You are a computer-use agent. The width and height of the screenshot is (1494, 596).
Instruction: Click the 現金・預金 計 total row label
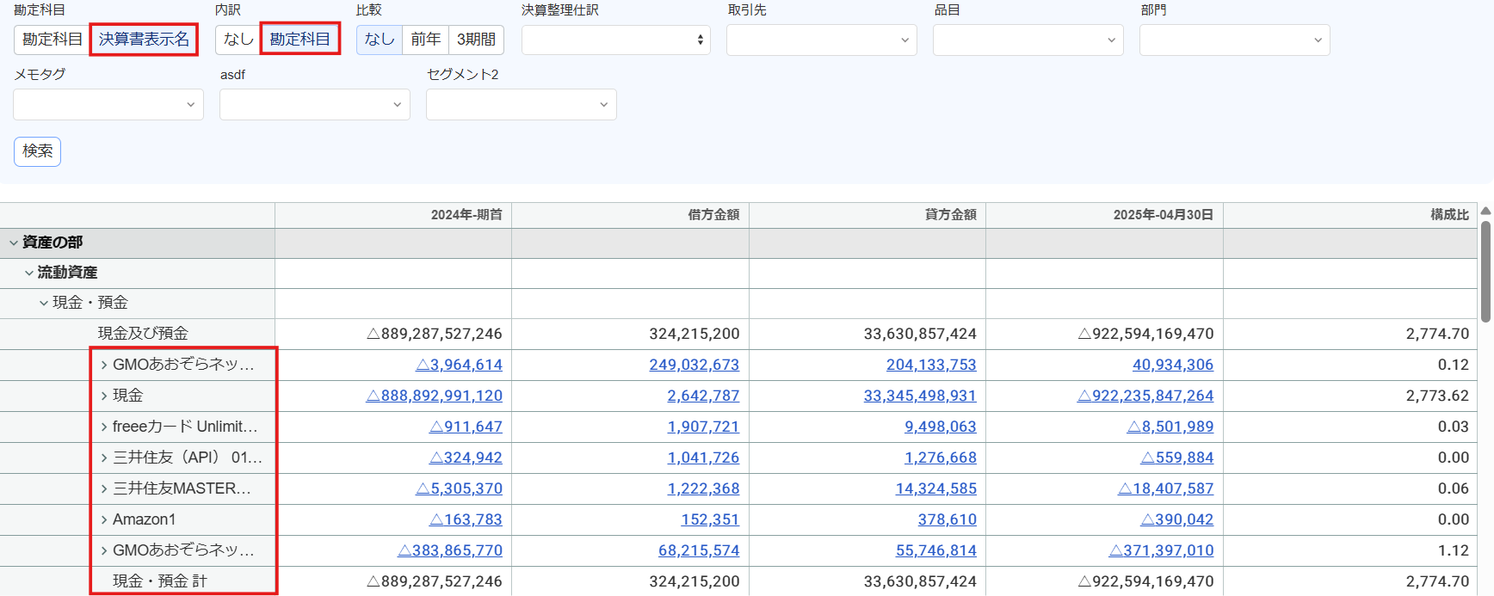pos(160,581)
